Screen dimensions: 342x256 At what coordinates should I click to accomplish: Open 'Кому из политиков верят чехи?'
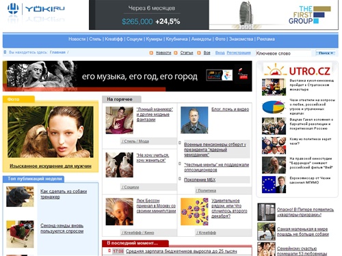coord(311,141)
